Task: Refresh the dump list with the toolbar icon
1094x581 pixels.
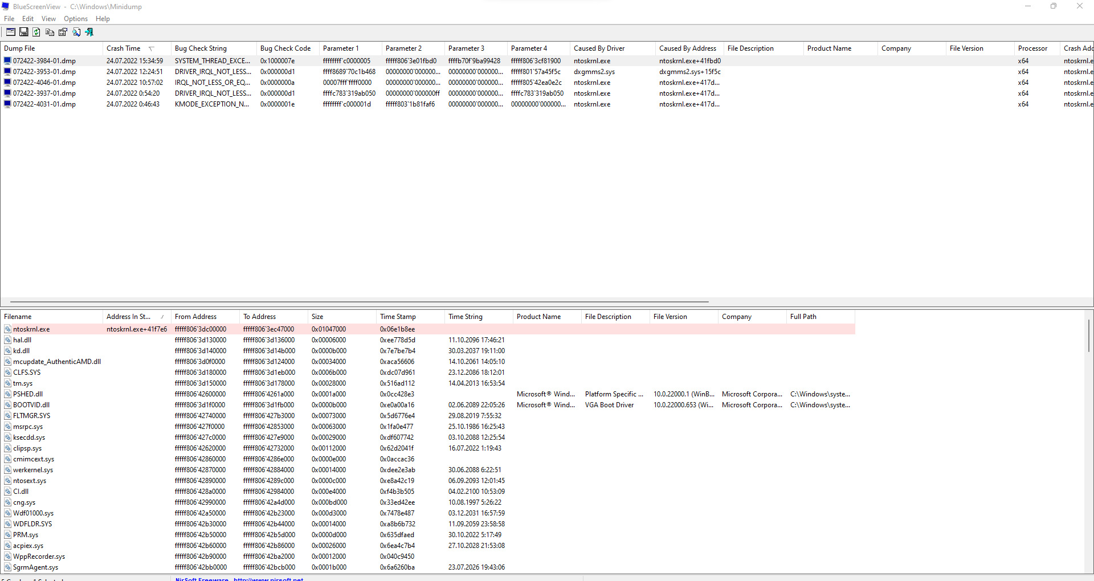Action: coord(36,32)
